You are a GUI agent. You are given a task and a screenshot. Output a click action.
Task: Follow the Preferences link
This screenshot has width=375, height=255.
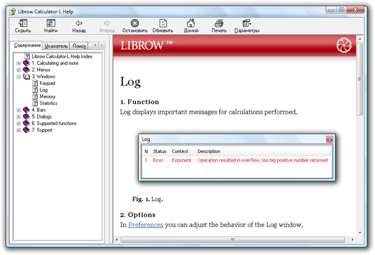tap(145, 224)
